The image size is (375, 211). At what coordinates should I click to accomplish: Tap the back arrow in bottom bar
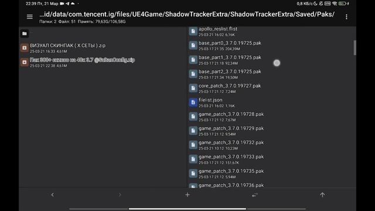[53, 195]
